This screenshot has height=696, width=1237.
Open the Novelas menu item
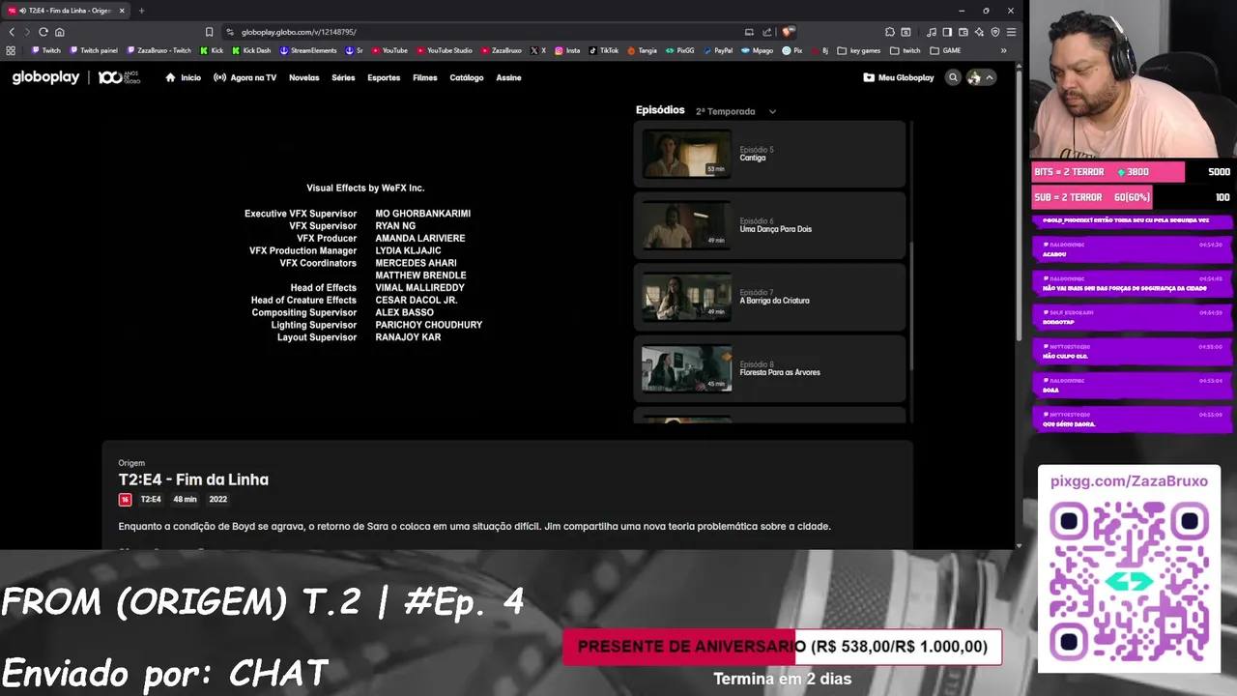[303, 77]
